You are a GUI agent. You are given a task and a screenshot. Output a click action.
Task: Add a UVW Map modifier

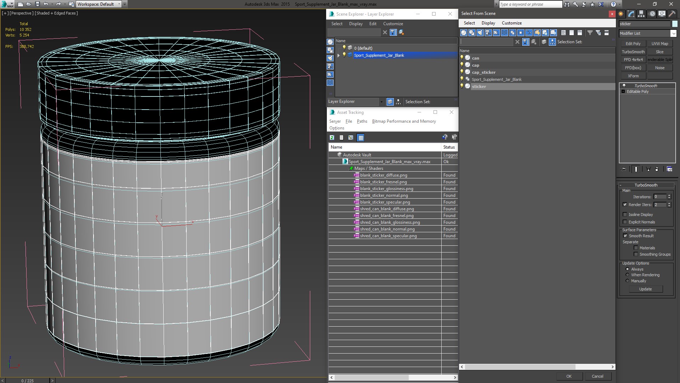[x=659, y=44]
